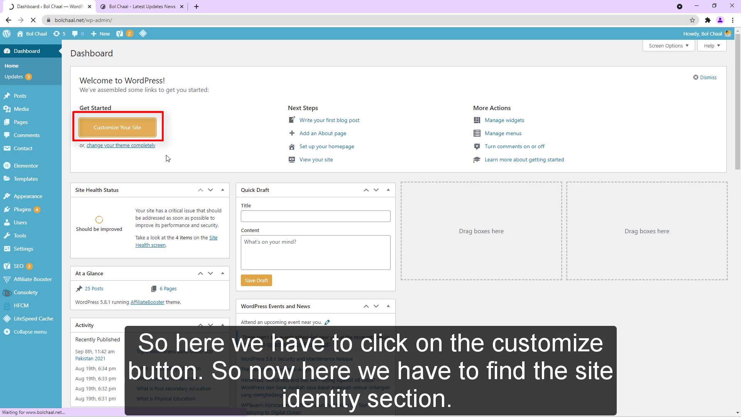Open HFCM in the sidebar

[x=21, y=305]
